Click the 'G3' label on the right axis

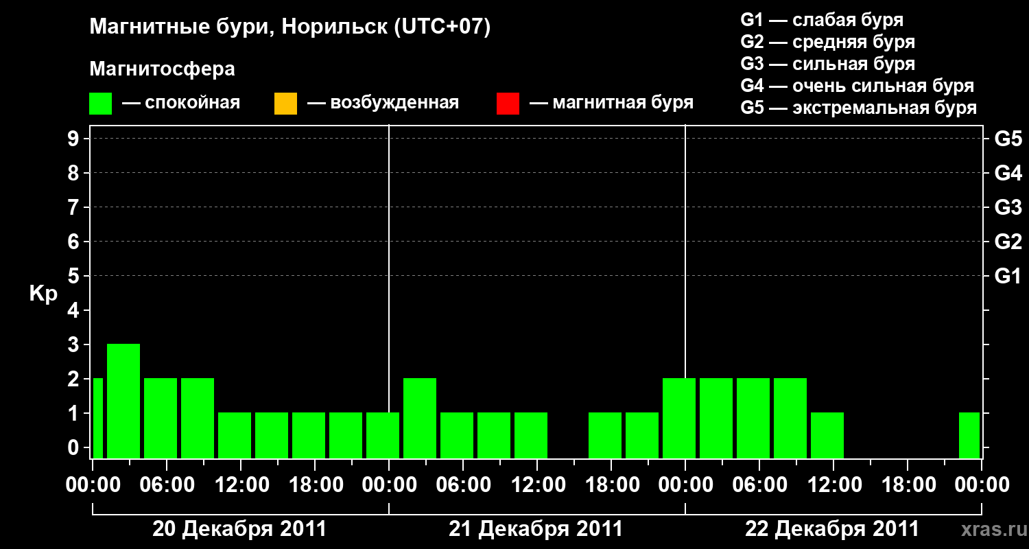point(1008,207)
